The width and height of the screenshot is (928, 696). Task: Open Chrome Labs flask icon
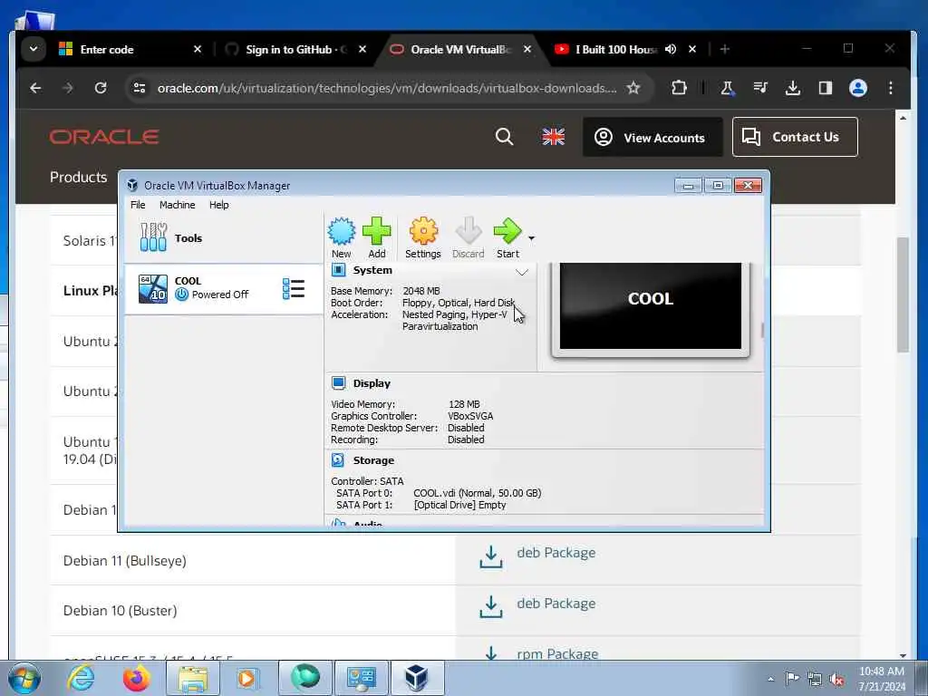tap(727, 88)
